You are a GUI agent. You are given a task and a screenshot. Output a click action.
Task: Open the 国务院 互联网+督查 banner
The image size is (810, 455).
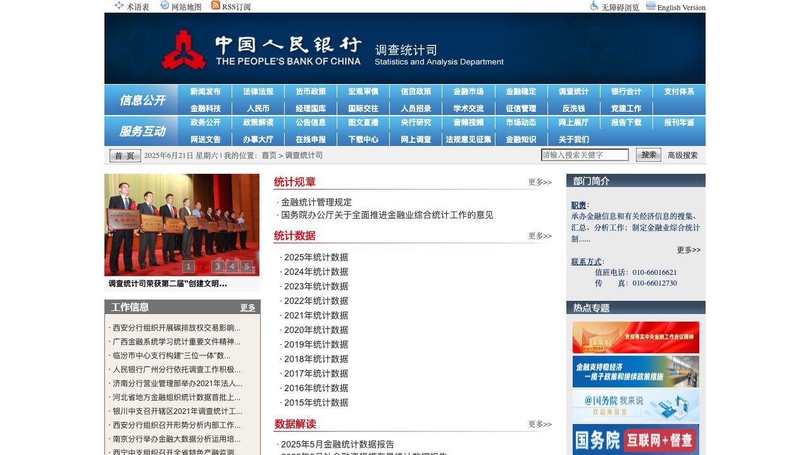pyautogui.click(x=636, y=440)
